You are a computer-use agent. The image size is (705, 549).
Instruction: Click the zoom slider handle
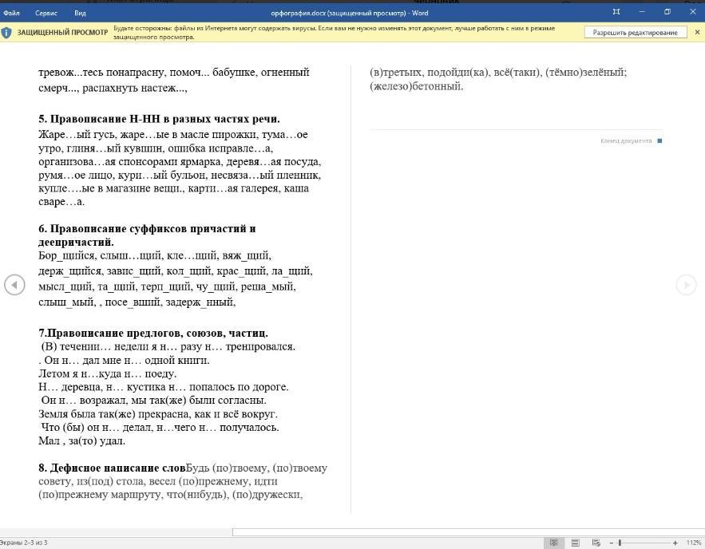[x=620, y=543]
